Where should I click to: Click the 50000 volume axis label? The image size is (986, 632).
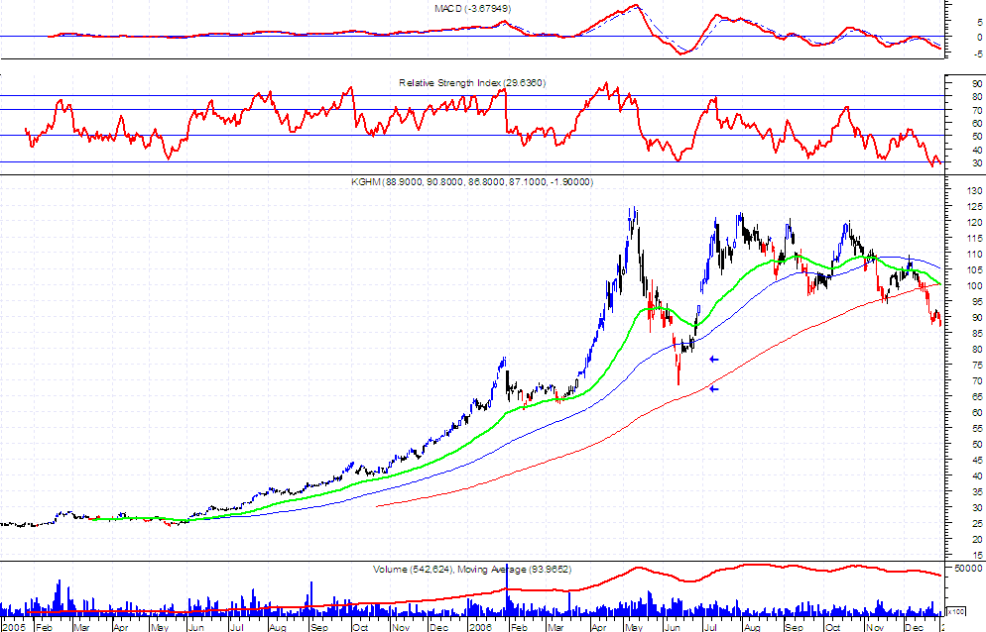click(968, 569)
